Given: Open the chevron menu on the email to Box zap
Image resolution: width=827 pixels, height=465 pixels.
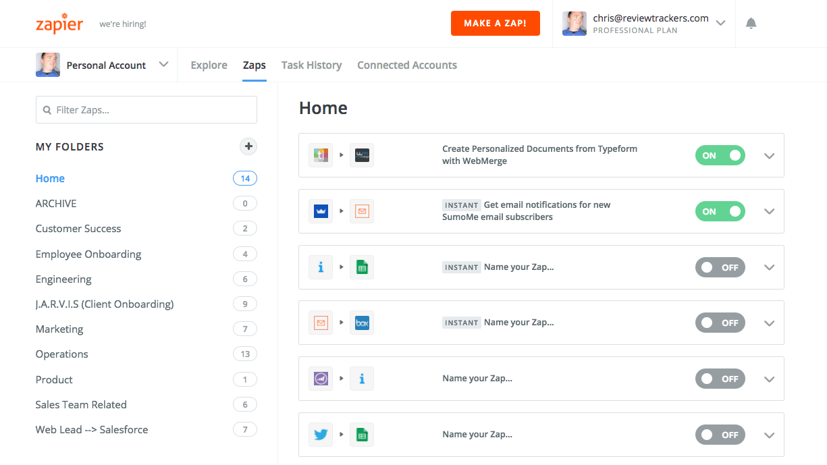Looking at the screenshot, I should tap(769, 323).
